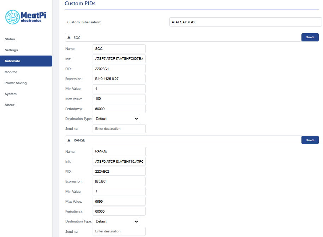The width and height of the screenshot is (323, 237).
Task: Open the SOC Destination Type dropdown
Action: [x=116, y=118]
